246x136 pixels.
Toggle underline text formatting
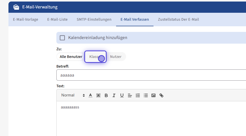[122, 95]
